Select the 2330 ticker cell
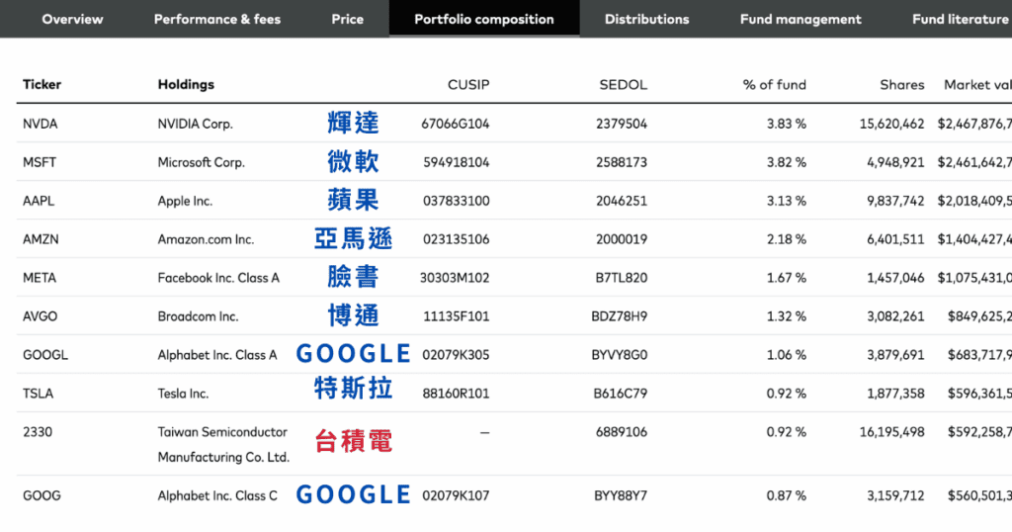1012x532 pixels. tap(38, 432)
